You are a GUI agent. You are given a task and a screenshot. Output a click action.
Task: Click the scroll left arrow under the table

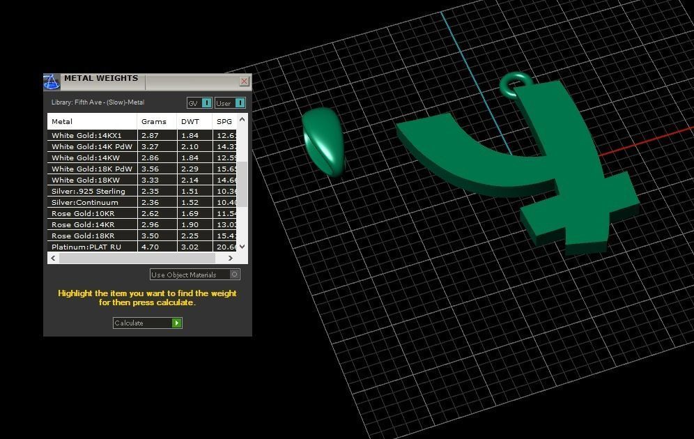click(x=53, y=258)
